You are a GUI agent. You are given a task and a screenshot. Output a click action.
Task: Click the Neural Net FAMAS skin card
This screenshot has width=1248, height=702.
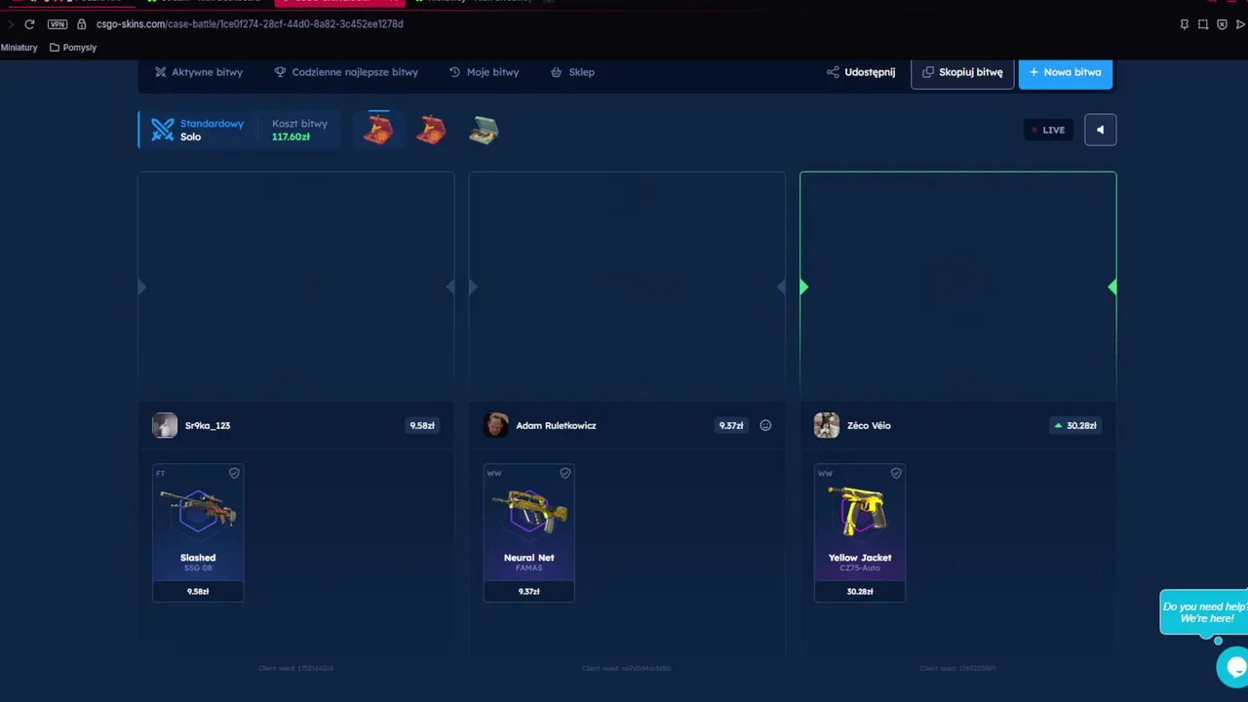point(528,533)
